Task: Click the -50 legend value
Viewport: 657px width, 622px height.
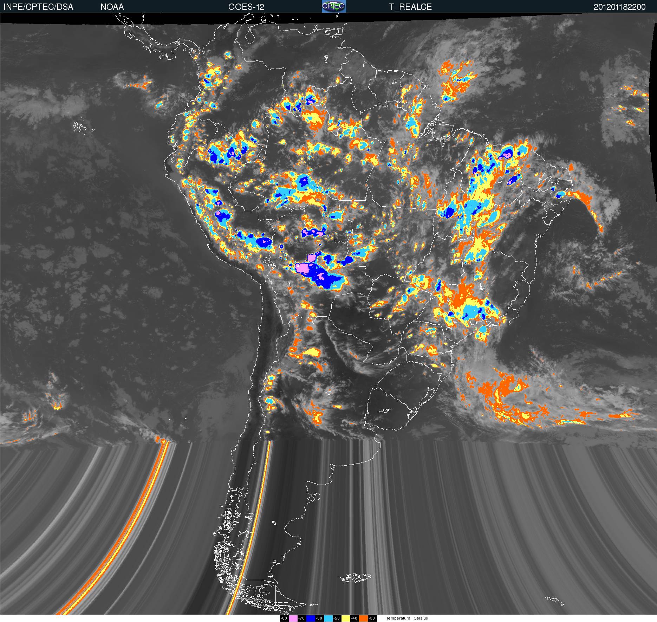Action: pyautogui.click(x=337, y=618)
